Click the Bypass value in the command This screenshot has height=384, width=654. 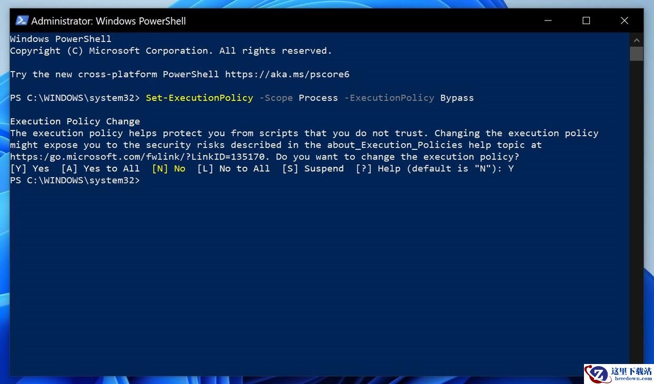pos(457,98)
